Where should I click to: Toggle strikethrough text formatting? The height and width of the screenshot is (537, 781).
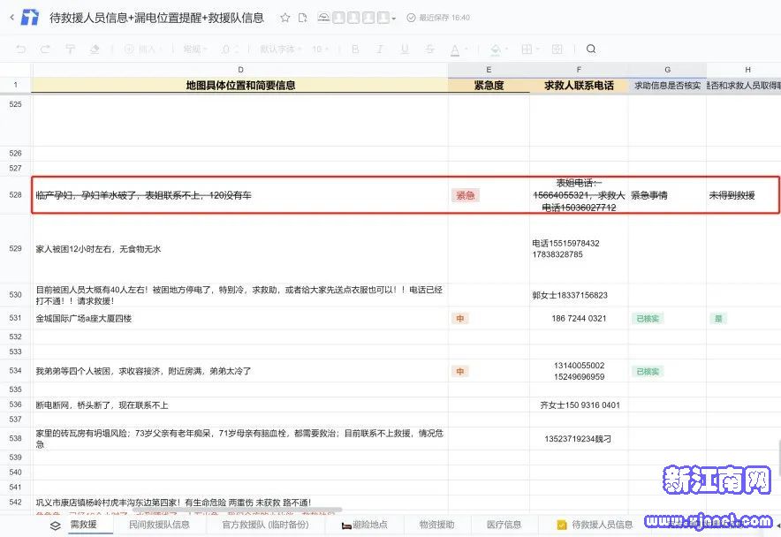(429, 49)
